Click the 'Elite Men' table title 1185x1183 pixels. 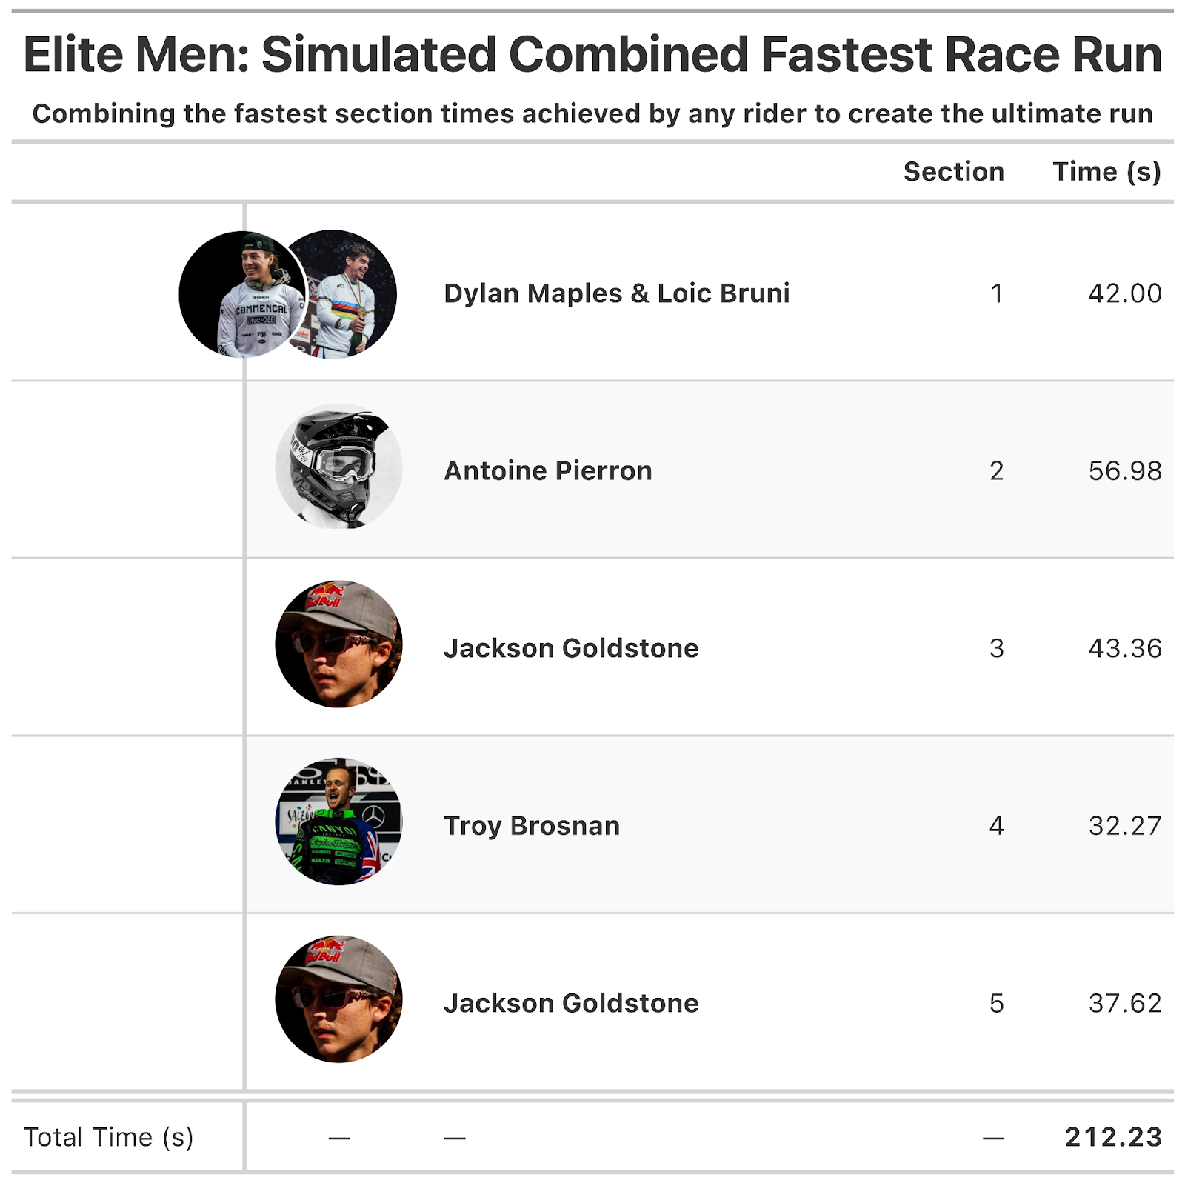[592, 55]
